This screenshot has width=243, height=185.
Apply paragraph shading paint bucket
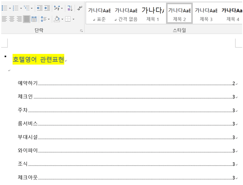pyautogui.click(x=57, y=19)
